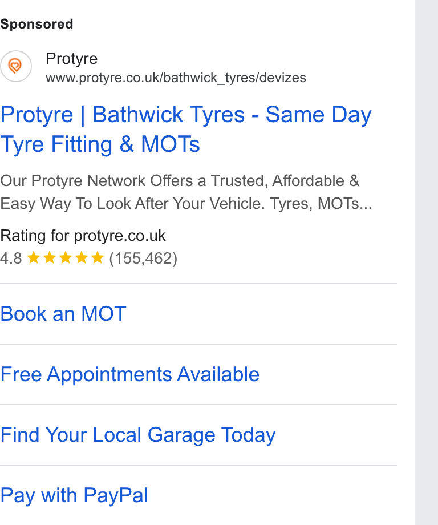Click the Tyre Fitting & MOTs headline line
The image size is (438, 525).
(100, 144)
